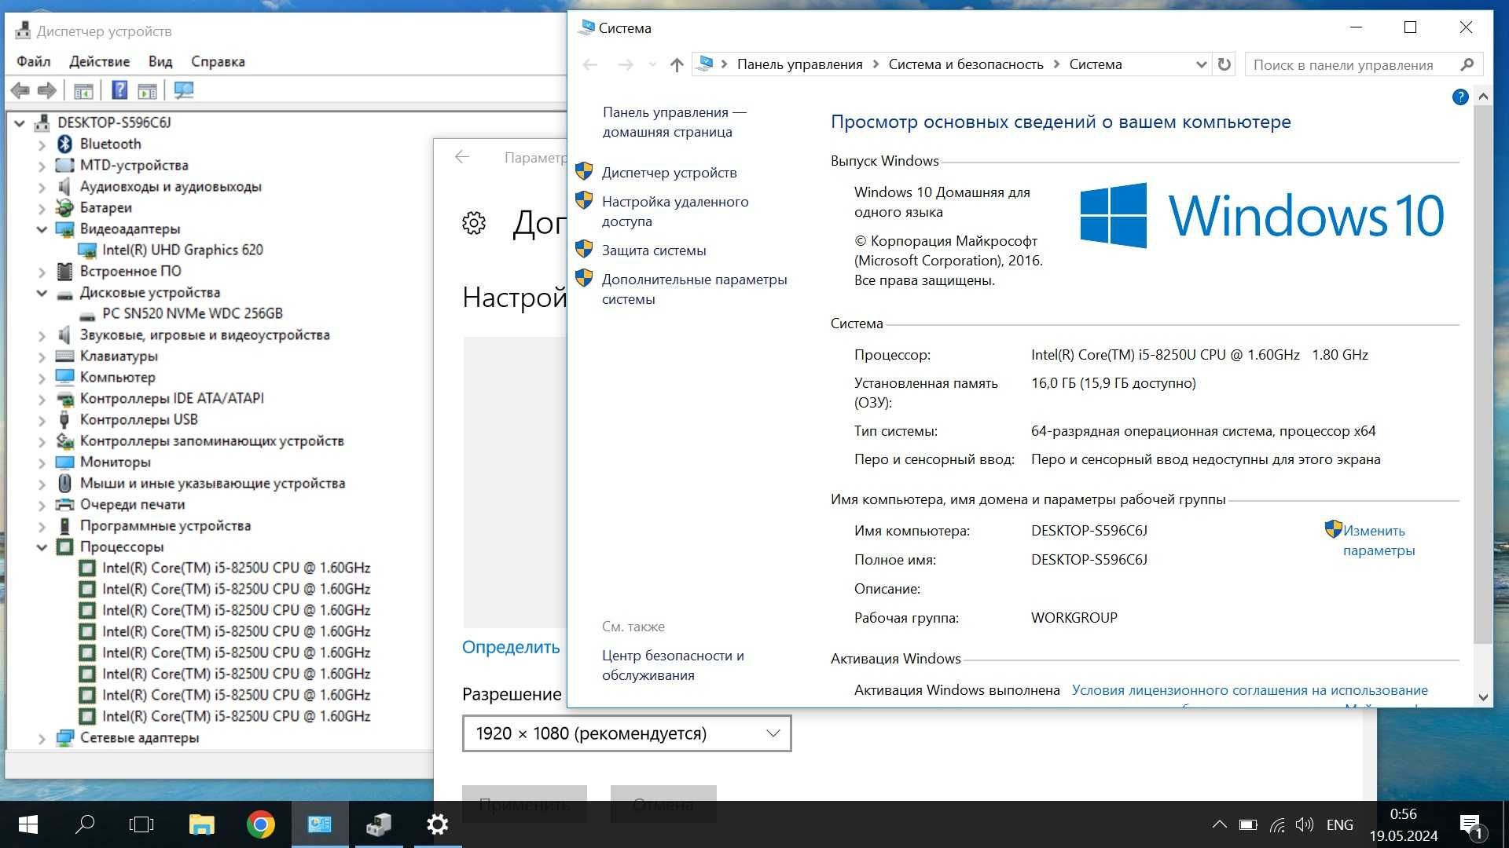Image resolution: width=1509 pixels, height=848 pixels.
Task: Click the back navigation arrow in System window
Action: 591,64
